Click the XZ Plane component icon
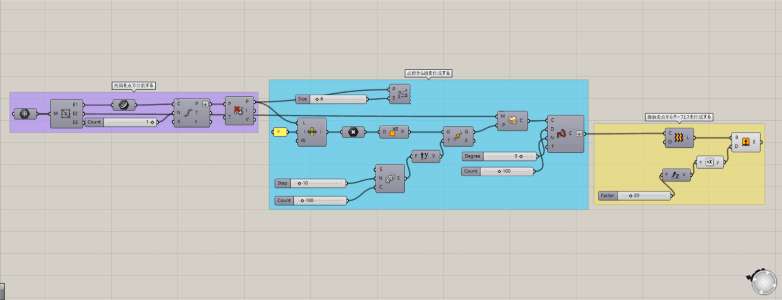 tap(393, 132)
